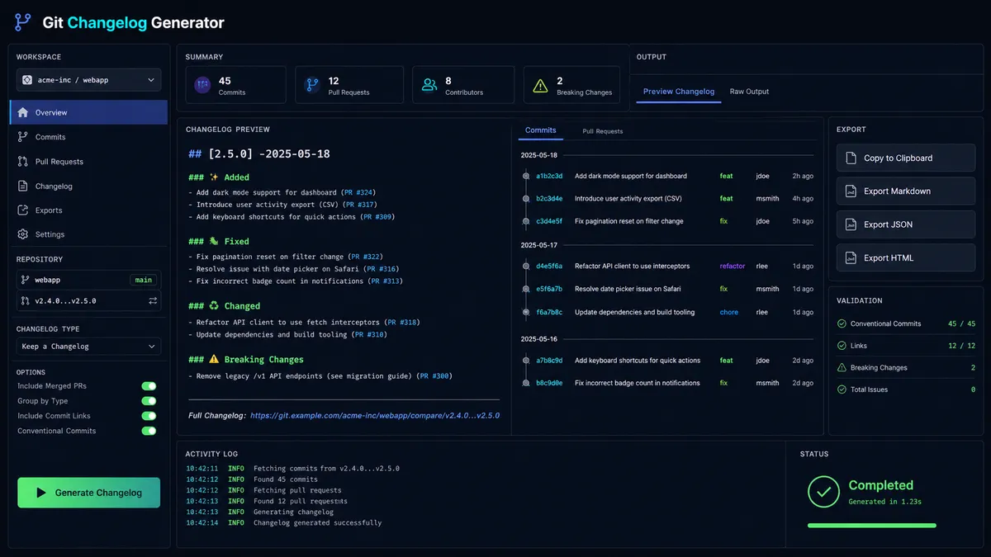This screenshot has height=557, width=991.
Task: Click the chore type label
Action: [729, 313]
